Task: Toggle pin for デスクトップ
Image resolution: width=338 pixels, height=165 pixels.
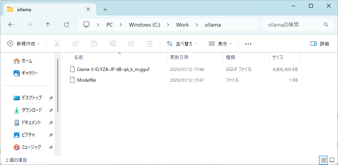Action: click(x=51, y=98)
